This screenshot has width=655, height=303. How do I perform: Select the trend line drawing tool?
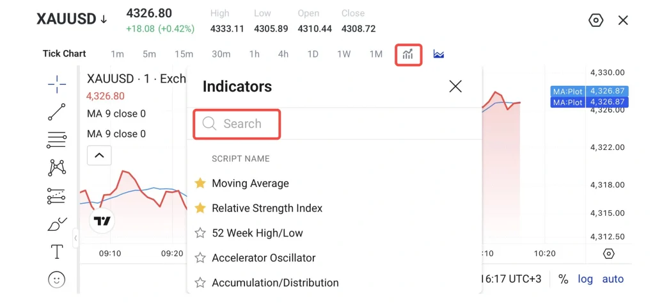[57, 111]
